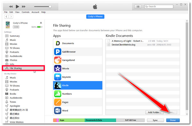Click the vertical scrollbar of main pane

tap(187, 66)
